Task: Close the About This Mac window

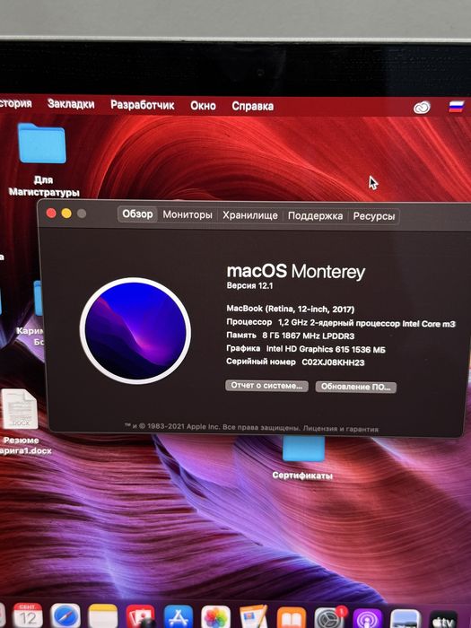Action: point(51,214)
